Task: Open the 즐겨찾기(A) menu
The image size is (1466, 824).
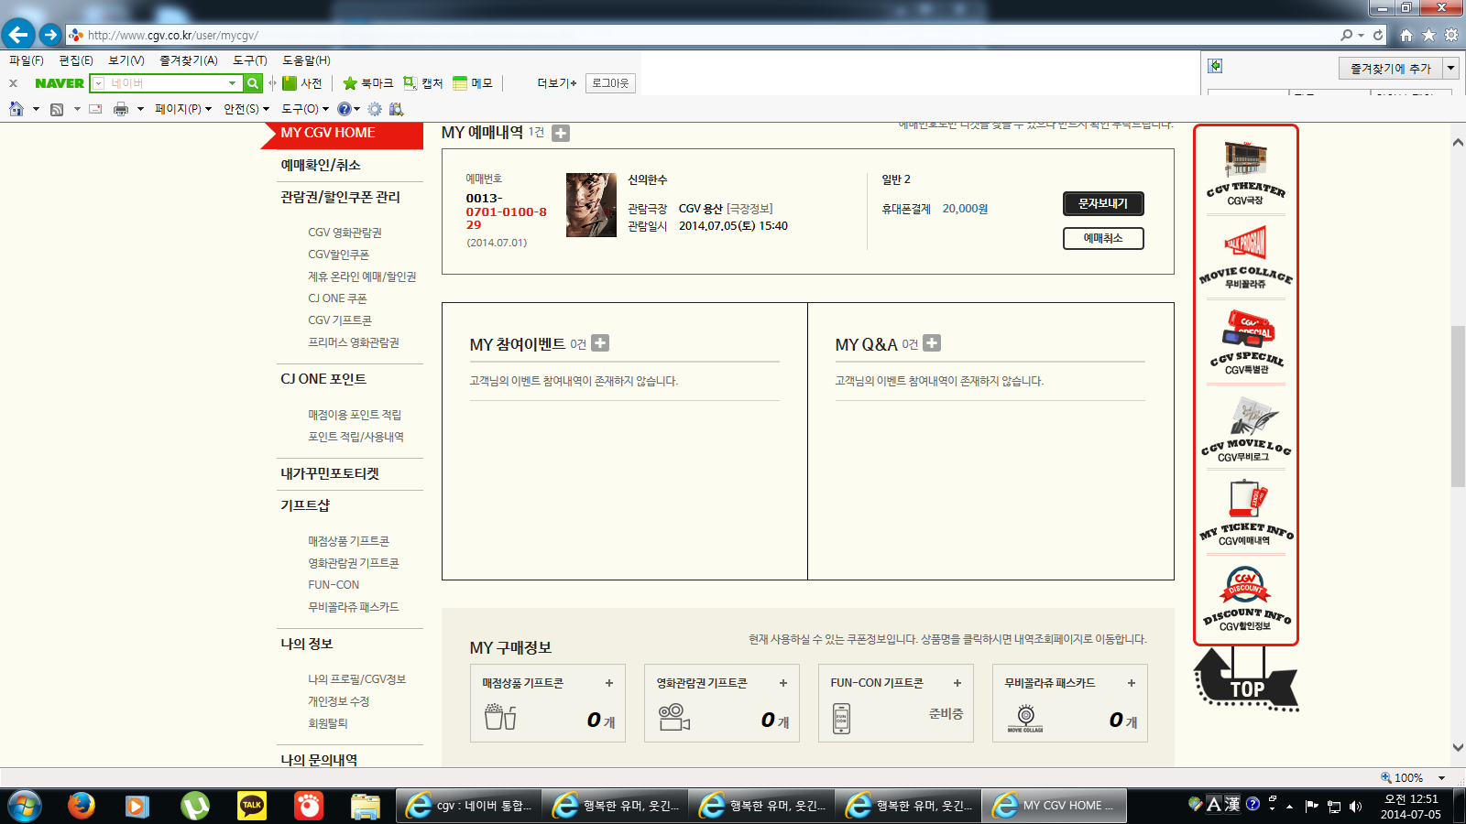Action: coord(189,60)
